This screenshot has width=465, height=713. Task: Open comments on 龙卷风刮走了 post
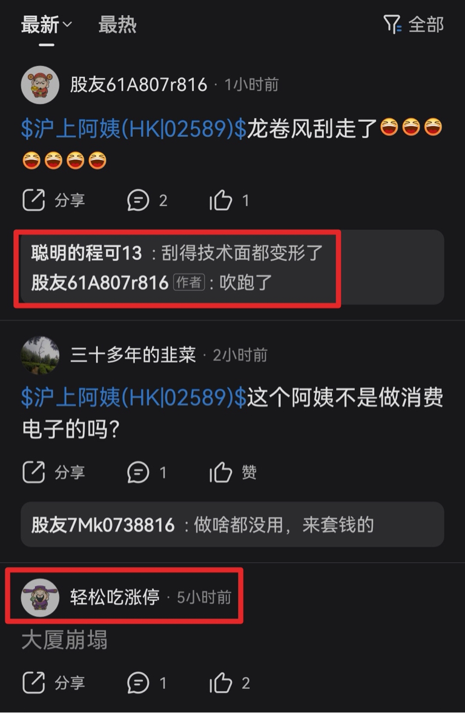pyautogui.click(x=147, y=200)
